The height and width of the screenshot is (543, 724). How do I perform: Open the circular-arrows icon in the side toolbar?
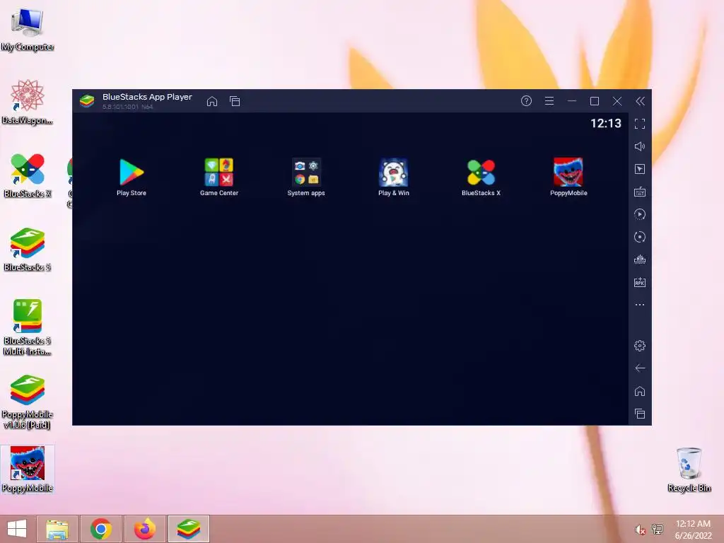click(639, 237)
